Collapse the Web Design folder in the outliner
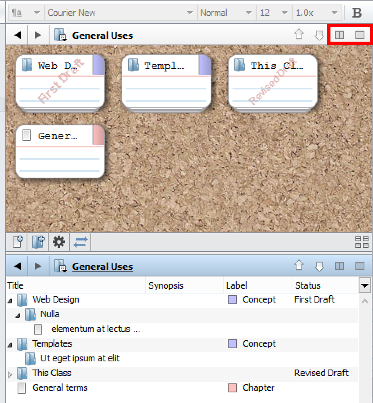Viewport: 373px width, 403px height. (9, 300)
